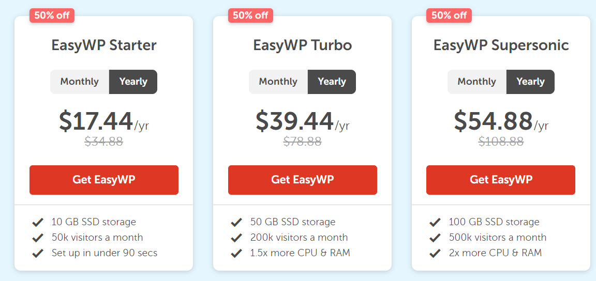Select Yearly billing for EasyWP Turbo

tap(332, 82)
